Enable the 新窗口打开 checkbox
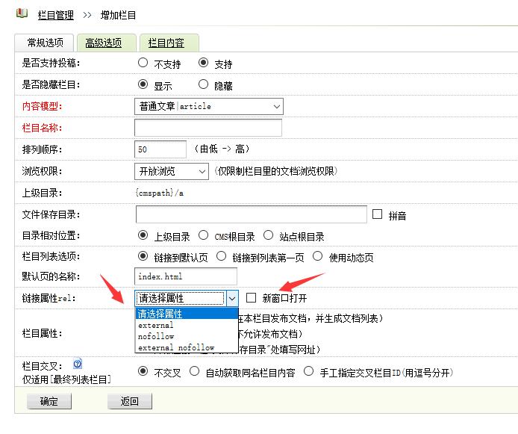This screenshot has height=434, width=518. pyautogui.click(x=251, y=298)
